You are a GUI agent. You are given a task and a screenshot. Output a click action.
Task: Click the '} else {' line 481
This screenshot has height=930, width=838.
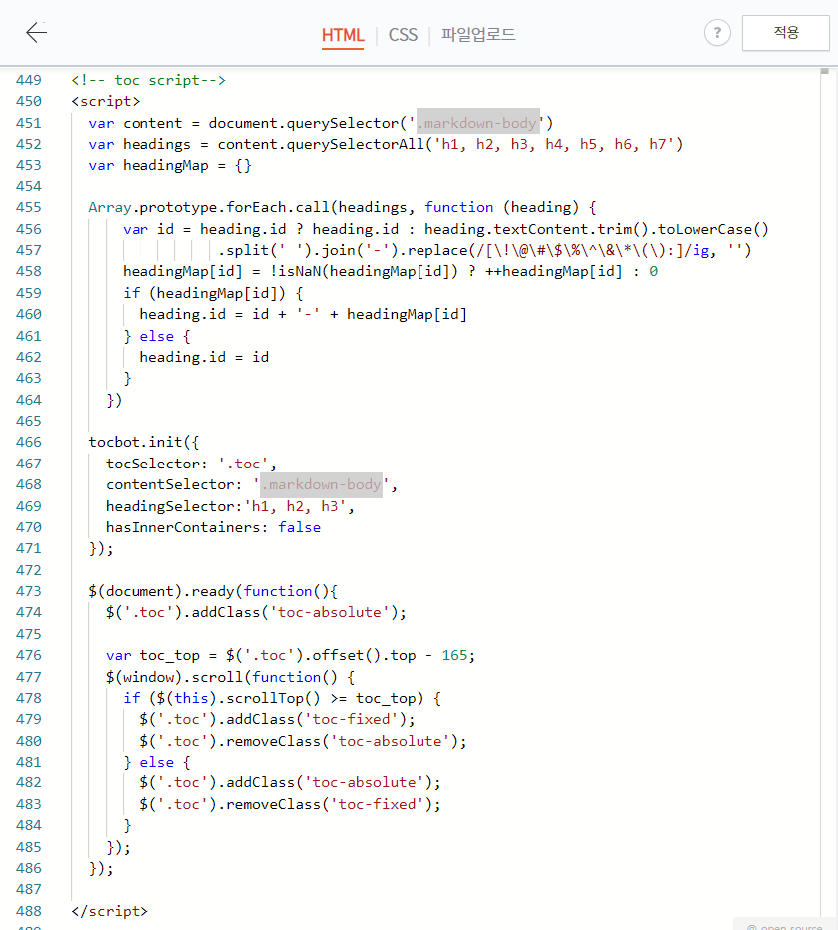pos(156,763)
